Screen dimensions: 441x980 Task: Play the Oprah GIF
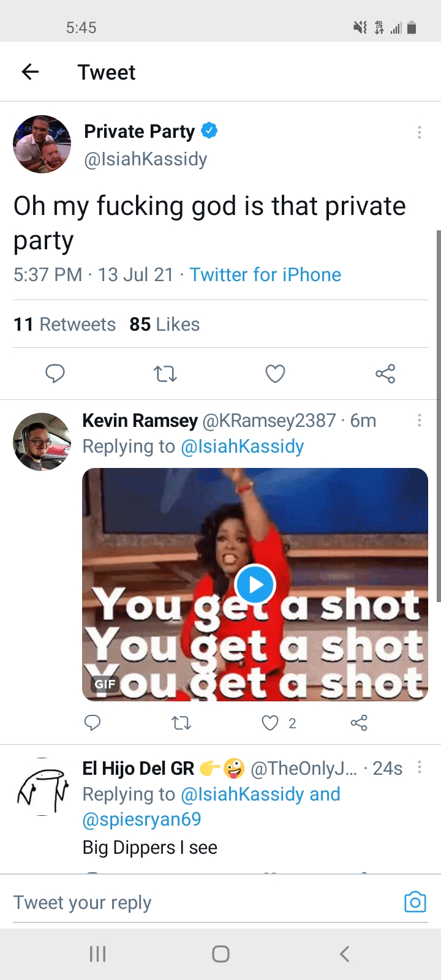(255, 584)
